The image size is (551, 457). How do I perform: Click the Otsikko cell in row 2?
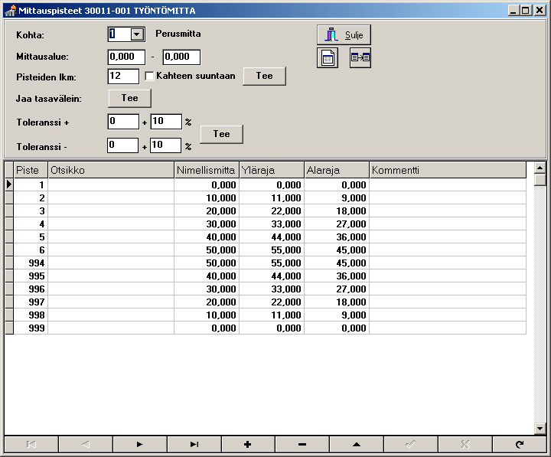tap(111, 198)
